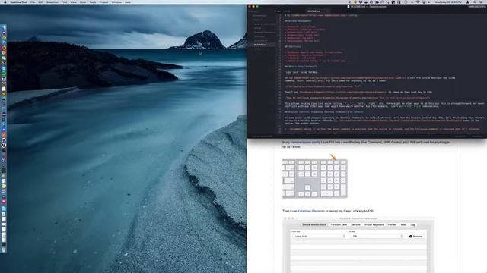
Task: Open the Help menu
Action: point(128,2)
